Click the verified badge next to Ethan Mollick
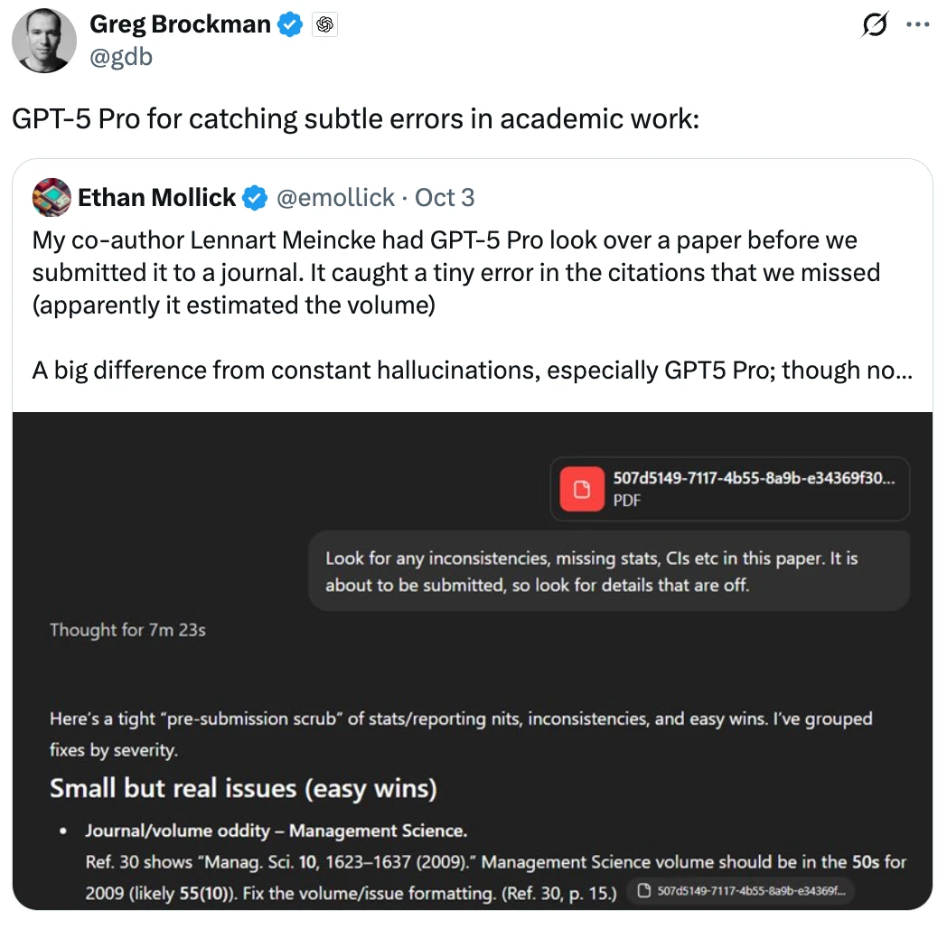Viewport: 947px width, 929px height. [x=256, y=198]
